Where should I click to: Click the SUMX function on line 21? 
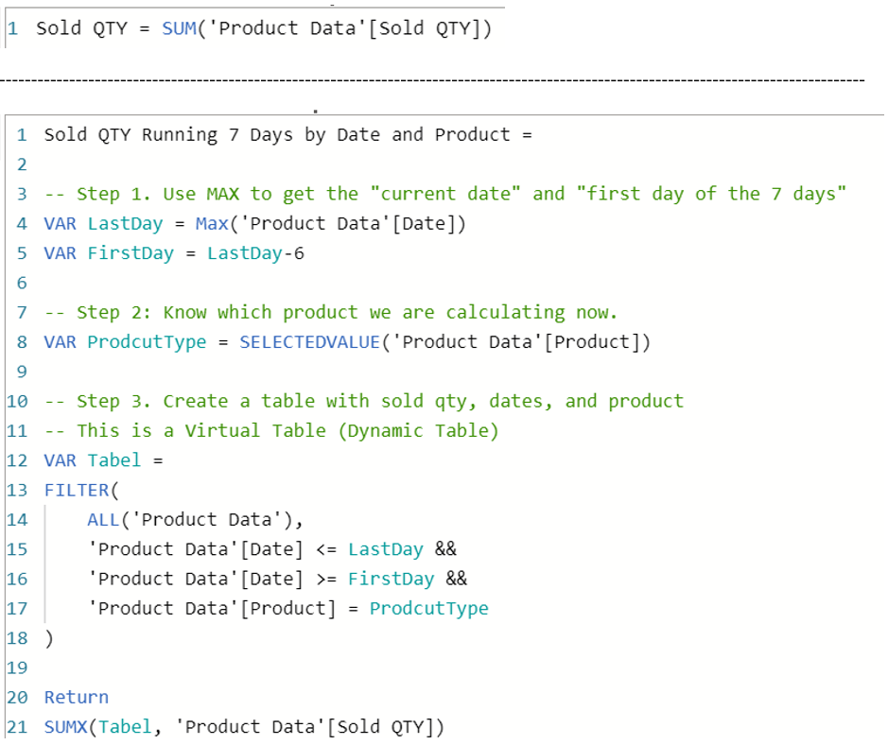(x=64, y=726)
